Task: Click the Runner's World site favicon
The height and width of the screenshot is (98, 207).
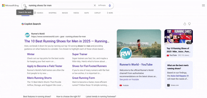Action: pyautogui.click(x=27, y=35)
